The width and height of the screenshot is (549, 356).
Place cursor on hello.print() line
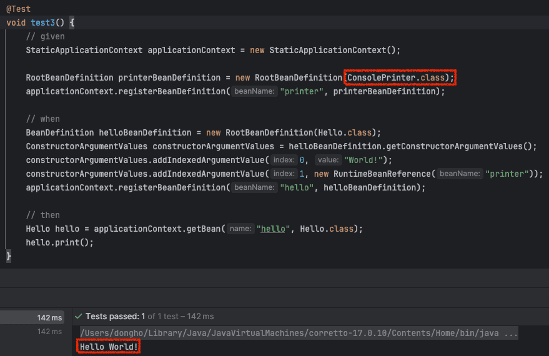[x=59, y=242]
